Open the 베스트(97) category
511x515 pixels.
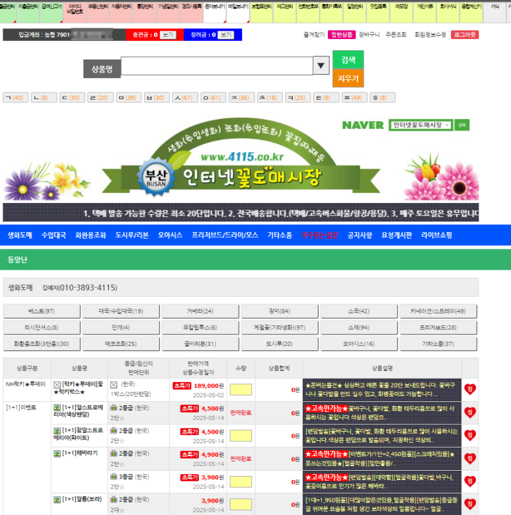42,311
